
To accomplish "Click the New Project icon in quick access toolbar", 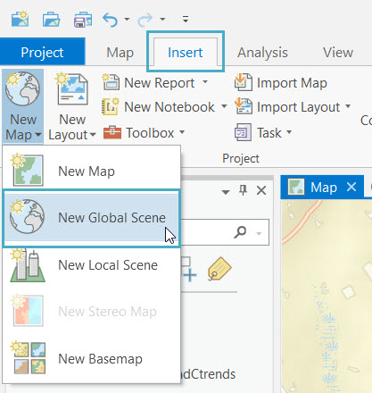I will point(20,19).
